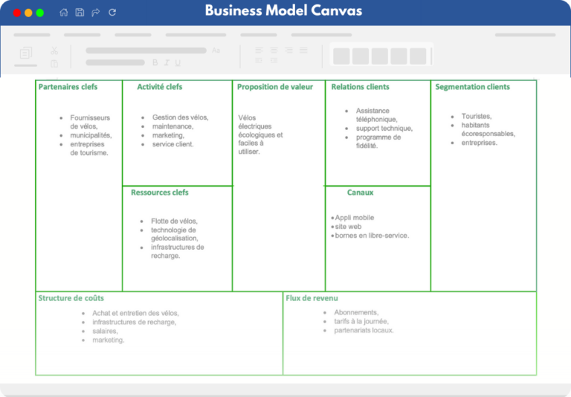
Task: Click the copy documents icon
Action: coord(25,54)
